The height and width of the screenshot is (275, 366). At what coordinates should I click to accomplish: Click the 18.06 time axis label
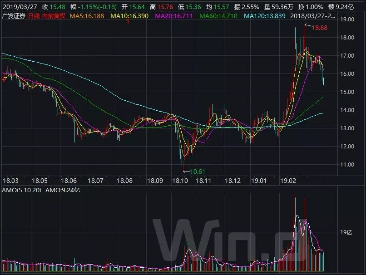tap(69, 181)
